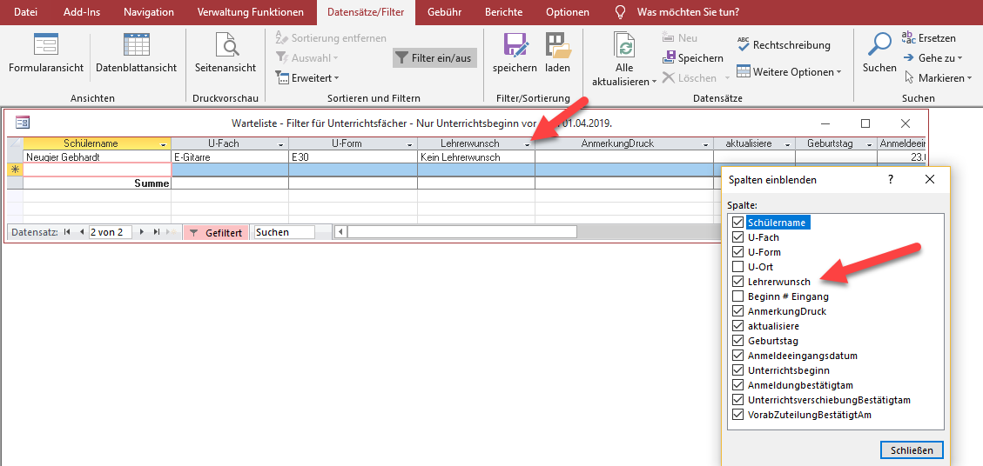Run Rechtschreibung spell check

point(784,45)
